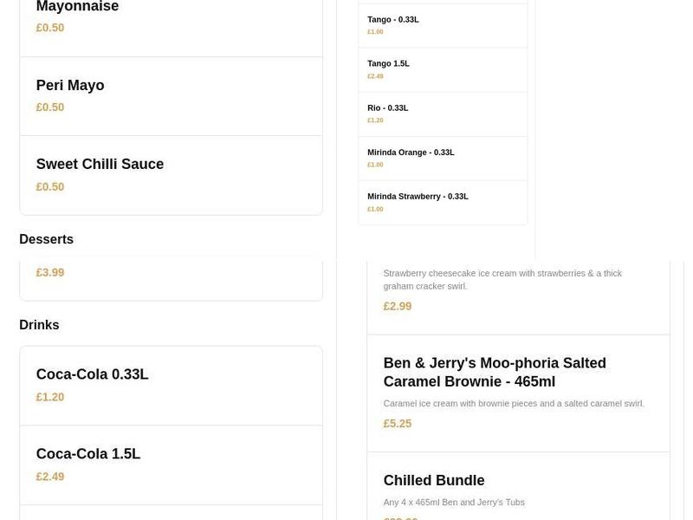Open the Coca-Cola 0.33L drink item
The height and width of the screenshot is (520, 693).
point(171,386)
